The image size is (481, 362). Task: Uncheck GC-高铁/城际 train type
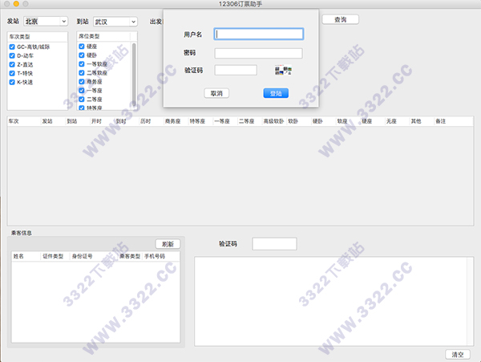(x=12, y=47)
